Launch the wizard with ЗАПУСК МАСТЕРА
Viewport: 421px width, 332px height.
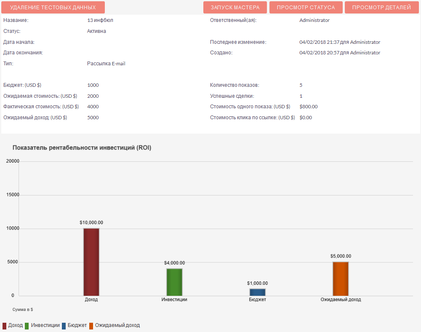(x=234, y=8)
